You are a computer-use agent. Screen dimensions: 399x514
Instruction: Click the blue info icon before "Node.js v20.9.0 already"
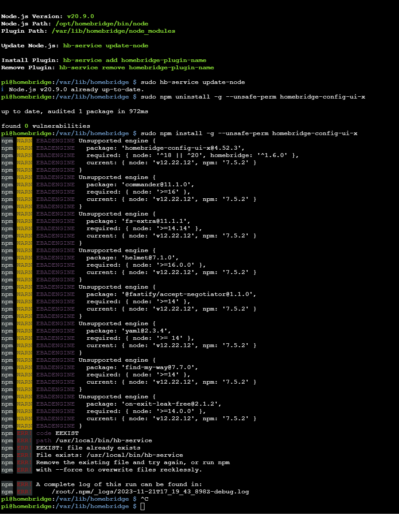pos(3,89)
